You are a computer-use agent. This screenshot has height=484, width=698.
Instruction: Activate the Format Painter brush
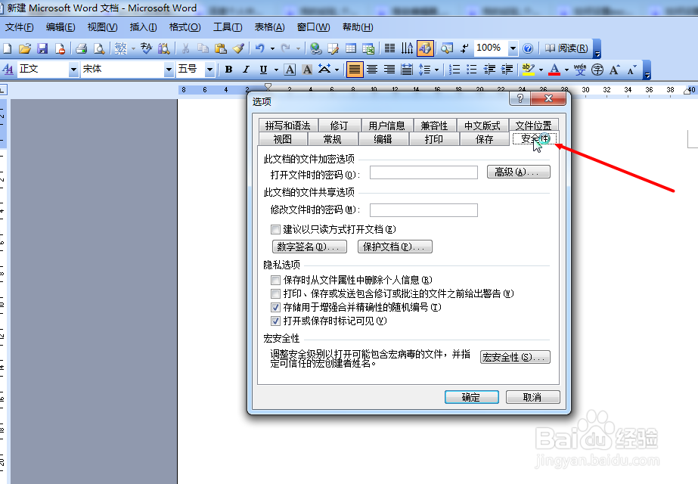click(239, 48)
